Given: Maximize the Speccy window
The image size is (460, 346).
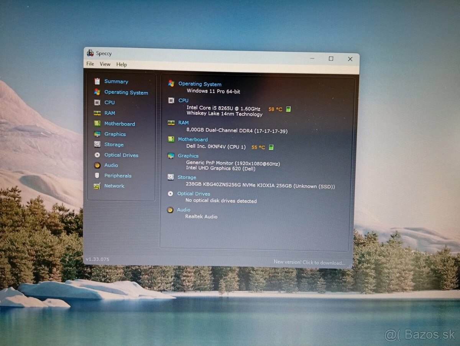Looking at the screenshot, I should [x=331, y=59].
